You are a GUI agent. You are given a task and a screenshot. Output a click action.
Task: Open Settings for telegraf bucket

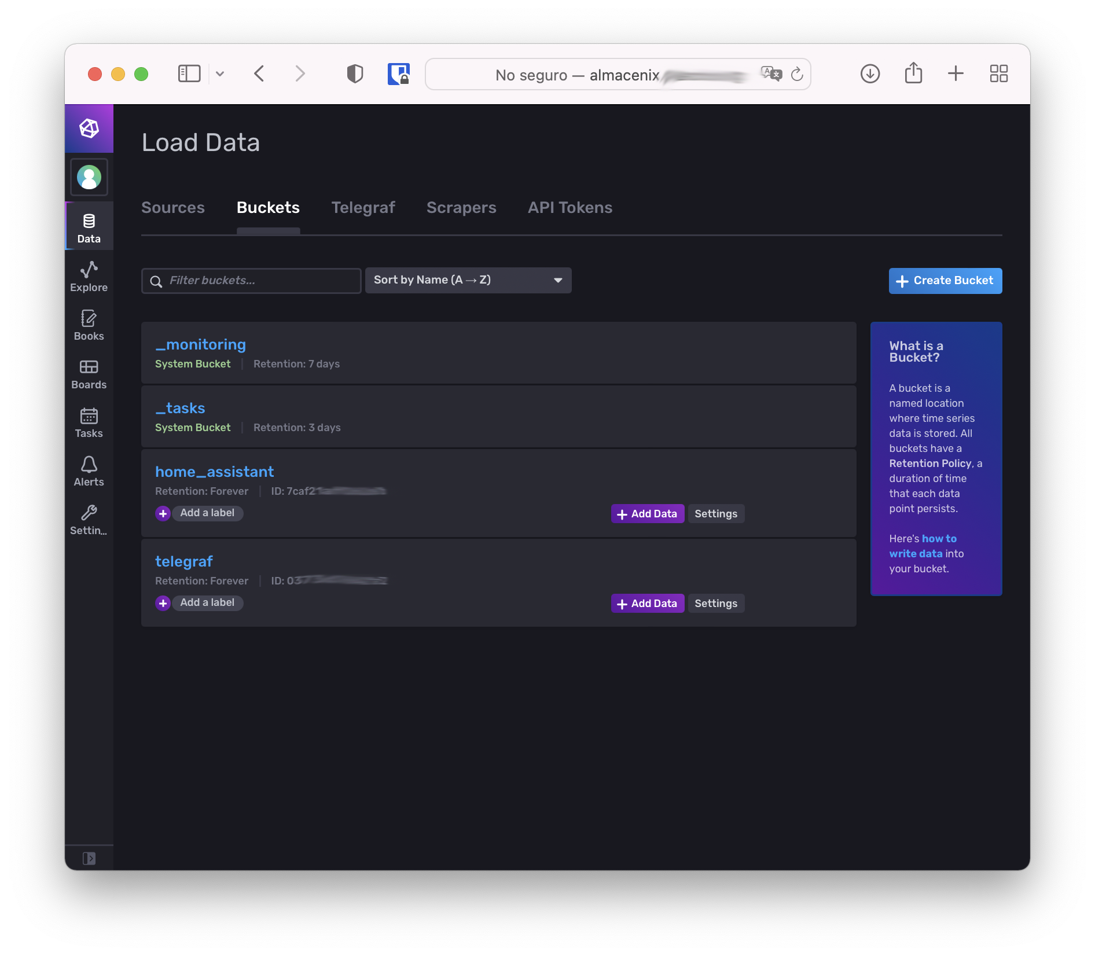pyautogui.click(x=716, y=604)
